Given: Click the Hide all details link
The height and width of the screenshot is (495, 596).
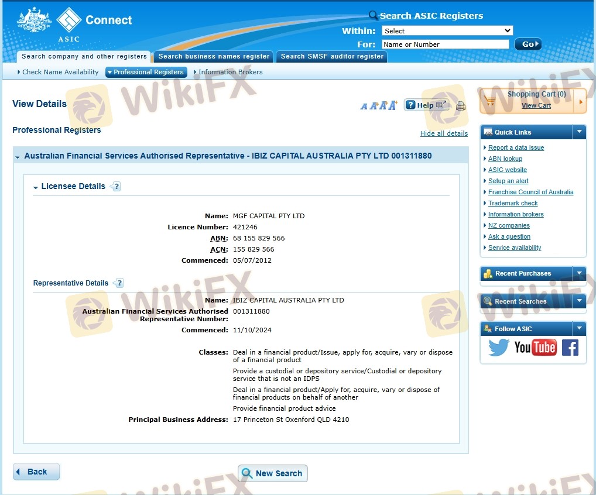Looking at the screenshot, I should (x=444, y=133).
